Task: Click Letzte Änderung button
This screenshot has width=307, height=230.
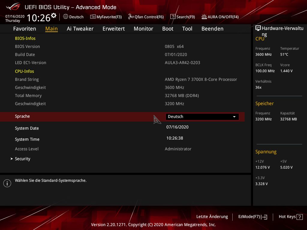Action: 212,217
